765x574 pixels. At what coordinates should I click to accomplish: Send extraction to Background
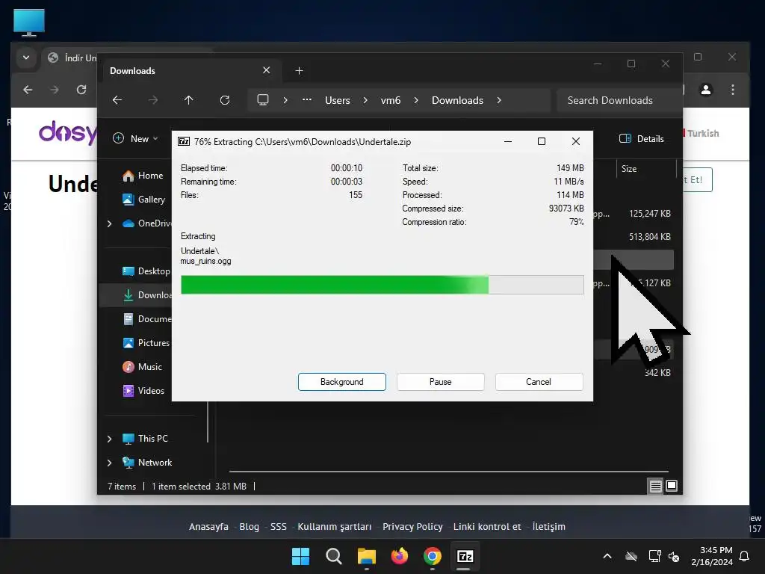[x=341, y=382]
